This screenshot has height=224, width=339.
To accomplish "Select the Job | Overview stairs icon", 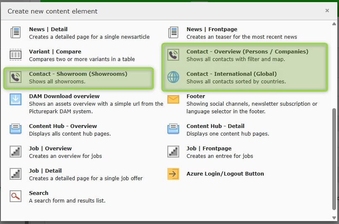I will click(16, 152).
